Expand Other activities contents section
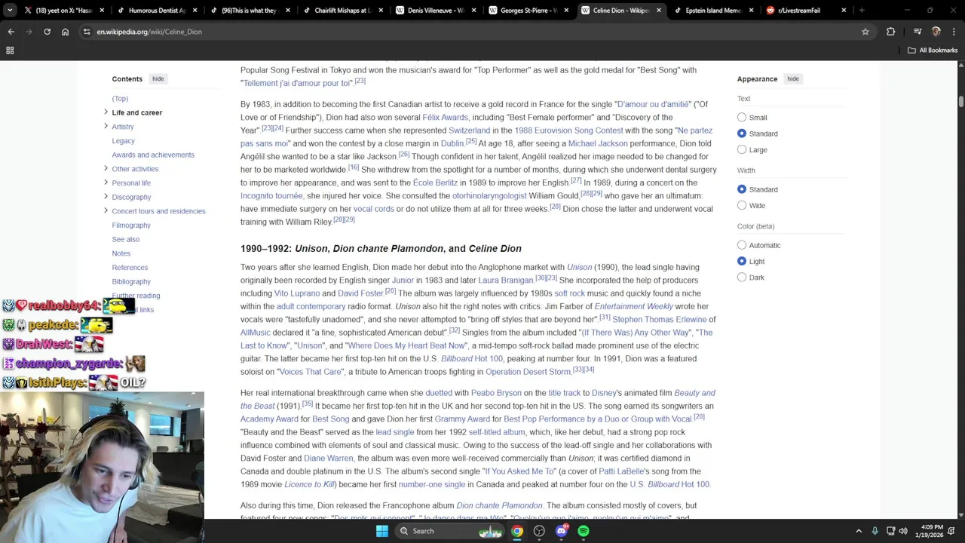Viewport: 965px width, 543px height. 106,168
